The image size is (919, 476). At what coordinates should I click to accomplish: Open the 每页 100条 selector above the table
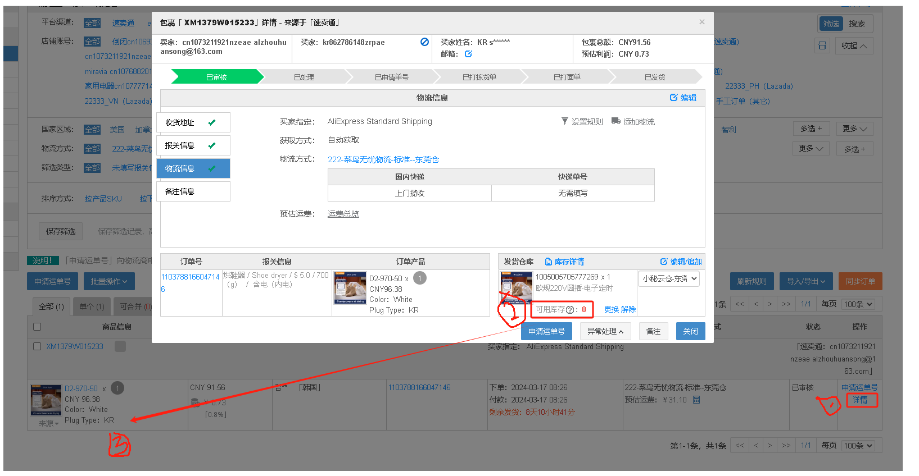pyautogui.click(x=858, y=304)
